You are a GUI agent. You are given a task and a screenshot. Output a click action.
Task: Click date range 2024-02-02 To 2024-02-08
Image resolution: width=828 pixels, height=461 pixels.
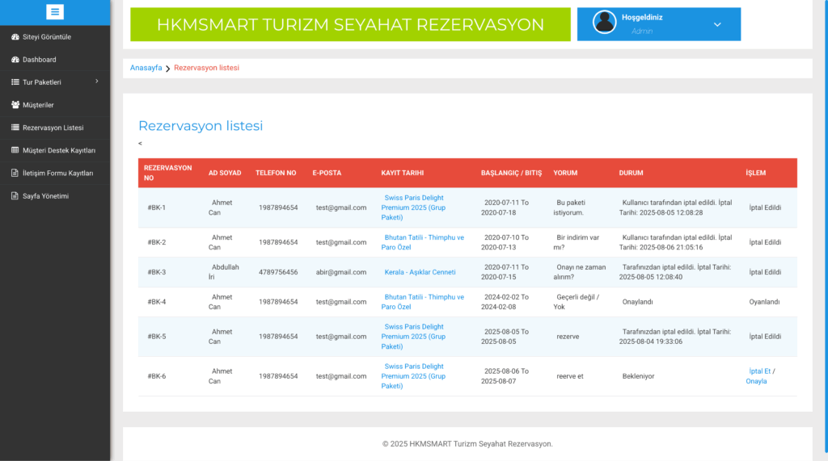[505, 302]
